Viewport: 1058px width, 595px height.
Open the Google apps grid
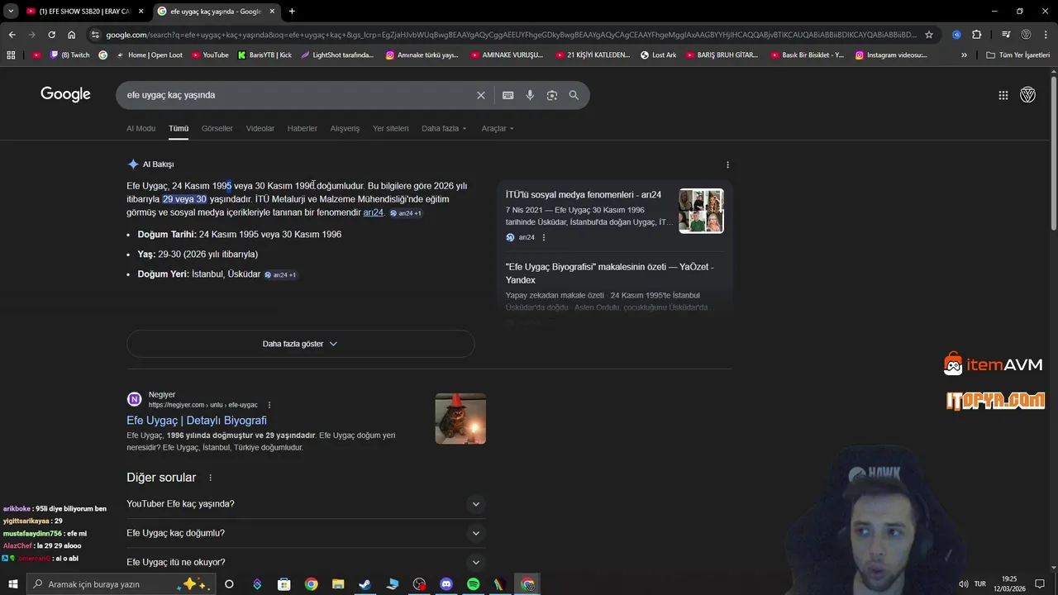1003,95
